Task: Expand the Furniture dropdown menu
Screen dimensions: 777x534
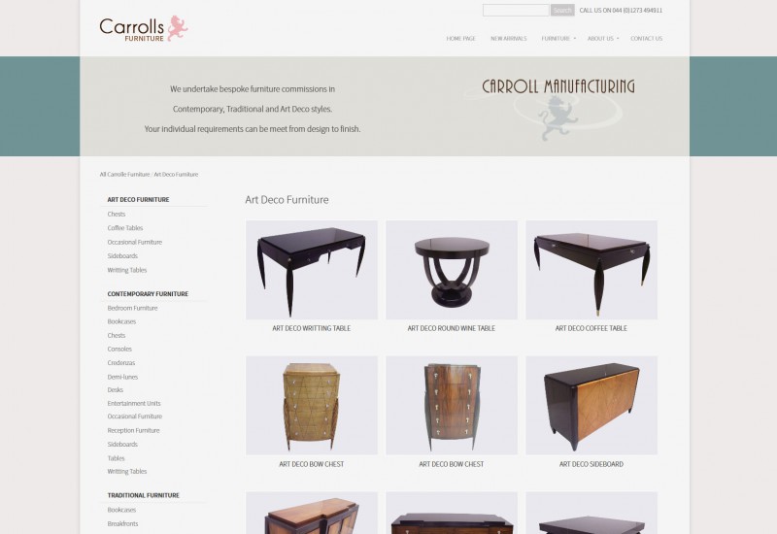Action: [x=558, y=38]
